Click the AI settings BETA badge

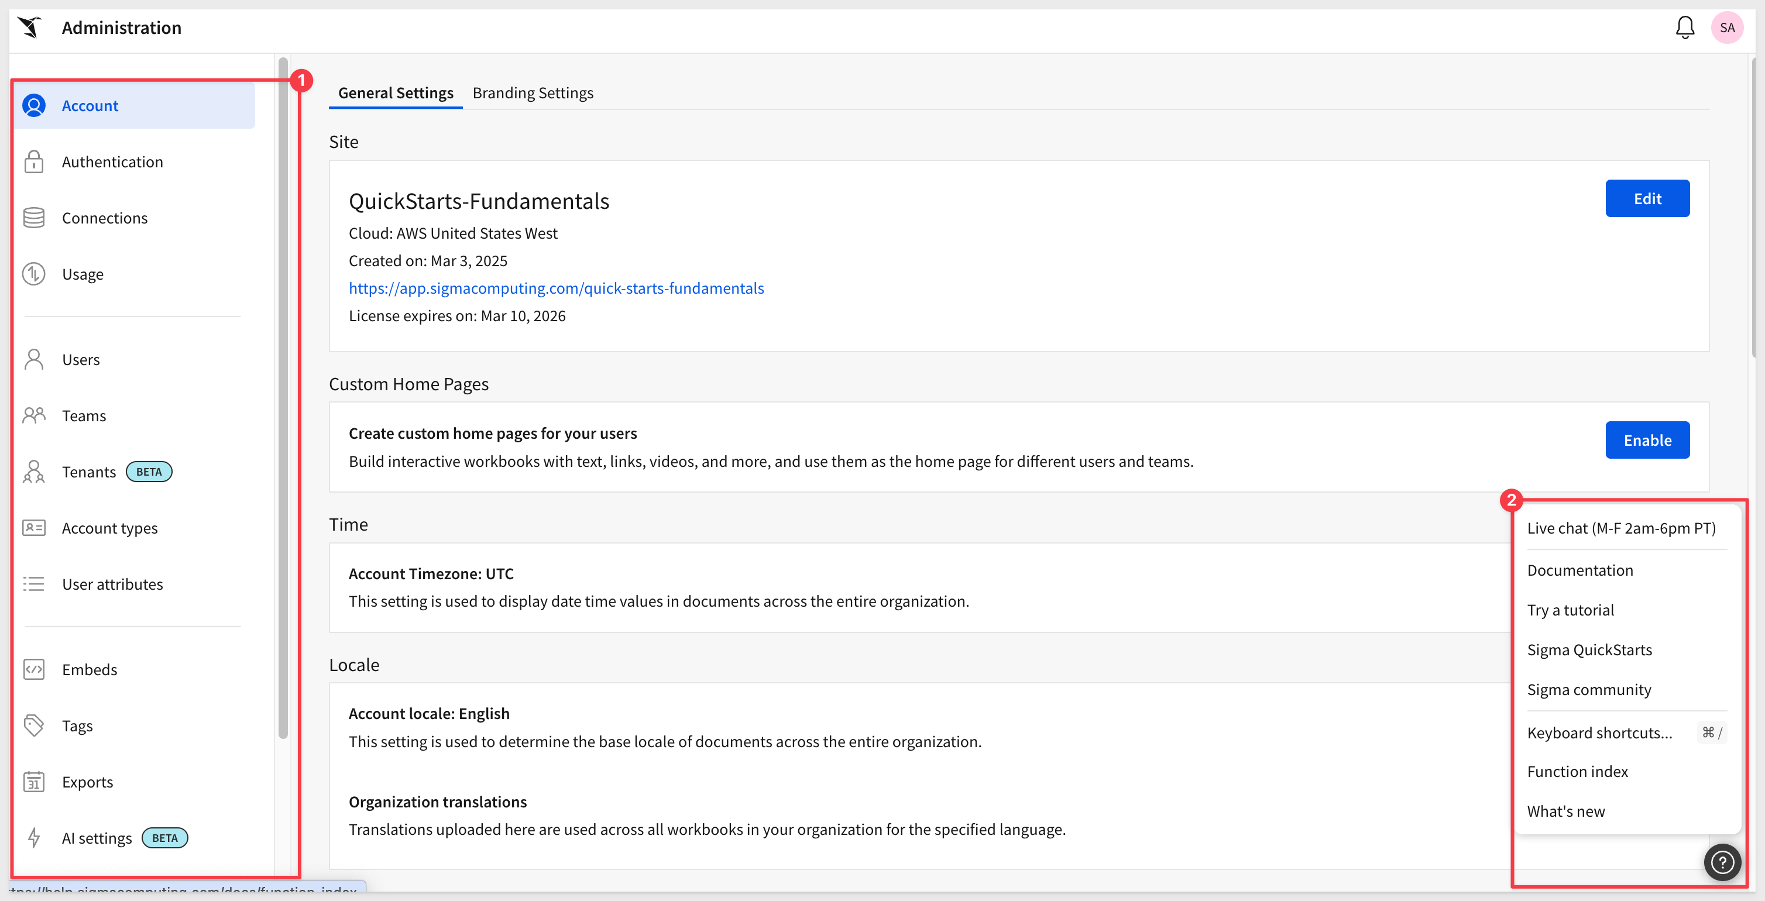click(164, 837)
